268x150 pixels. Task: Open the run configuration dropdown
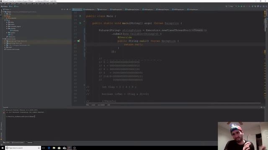(x=232, y=6)
